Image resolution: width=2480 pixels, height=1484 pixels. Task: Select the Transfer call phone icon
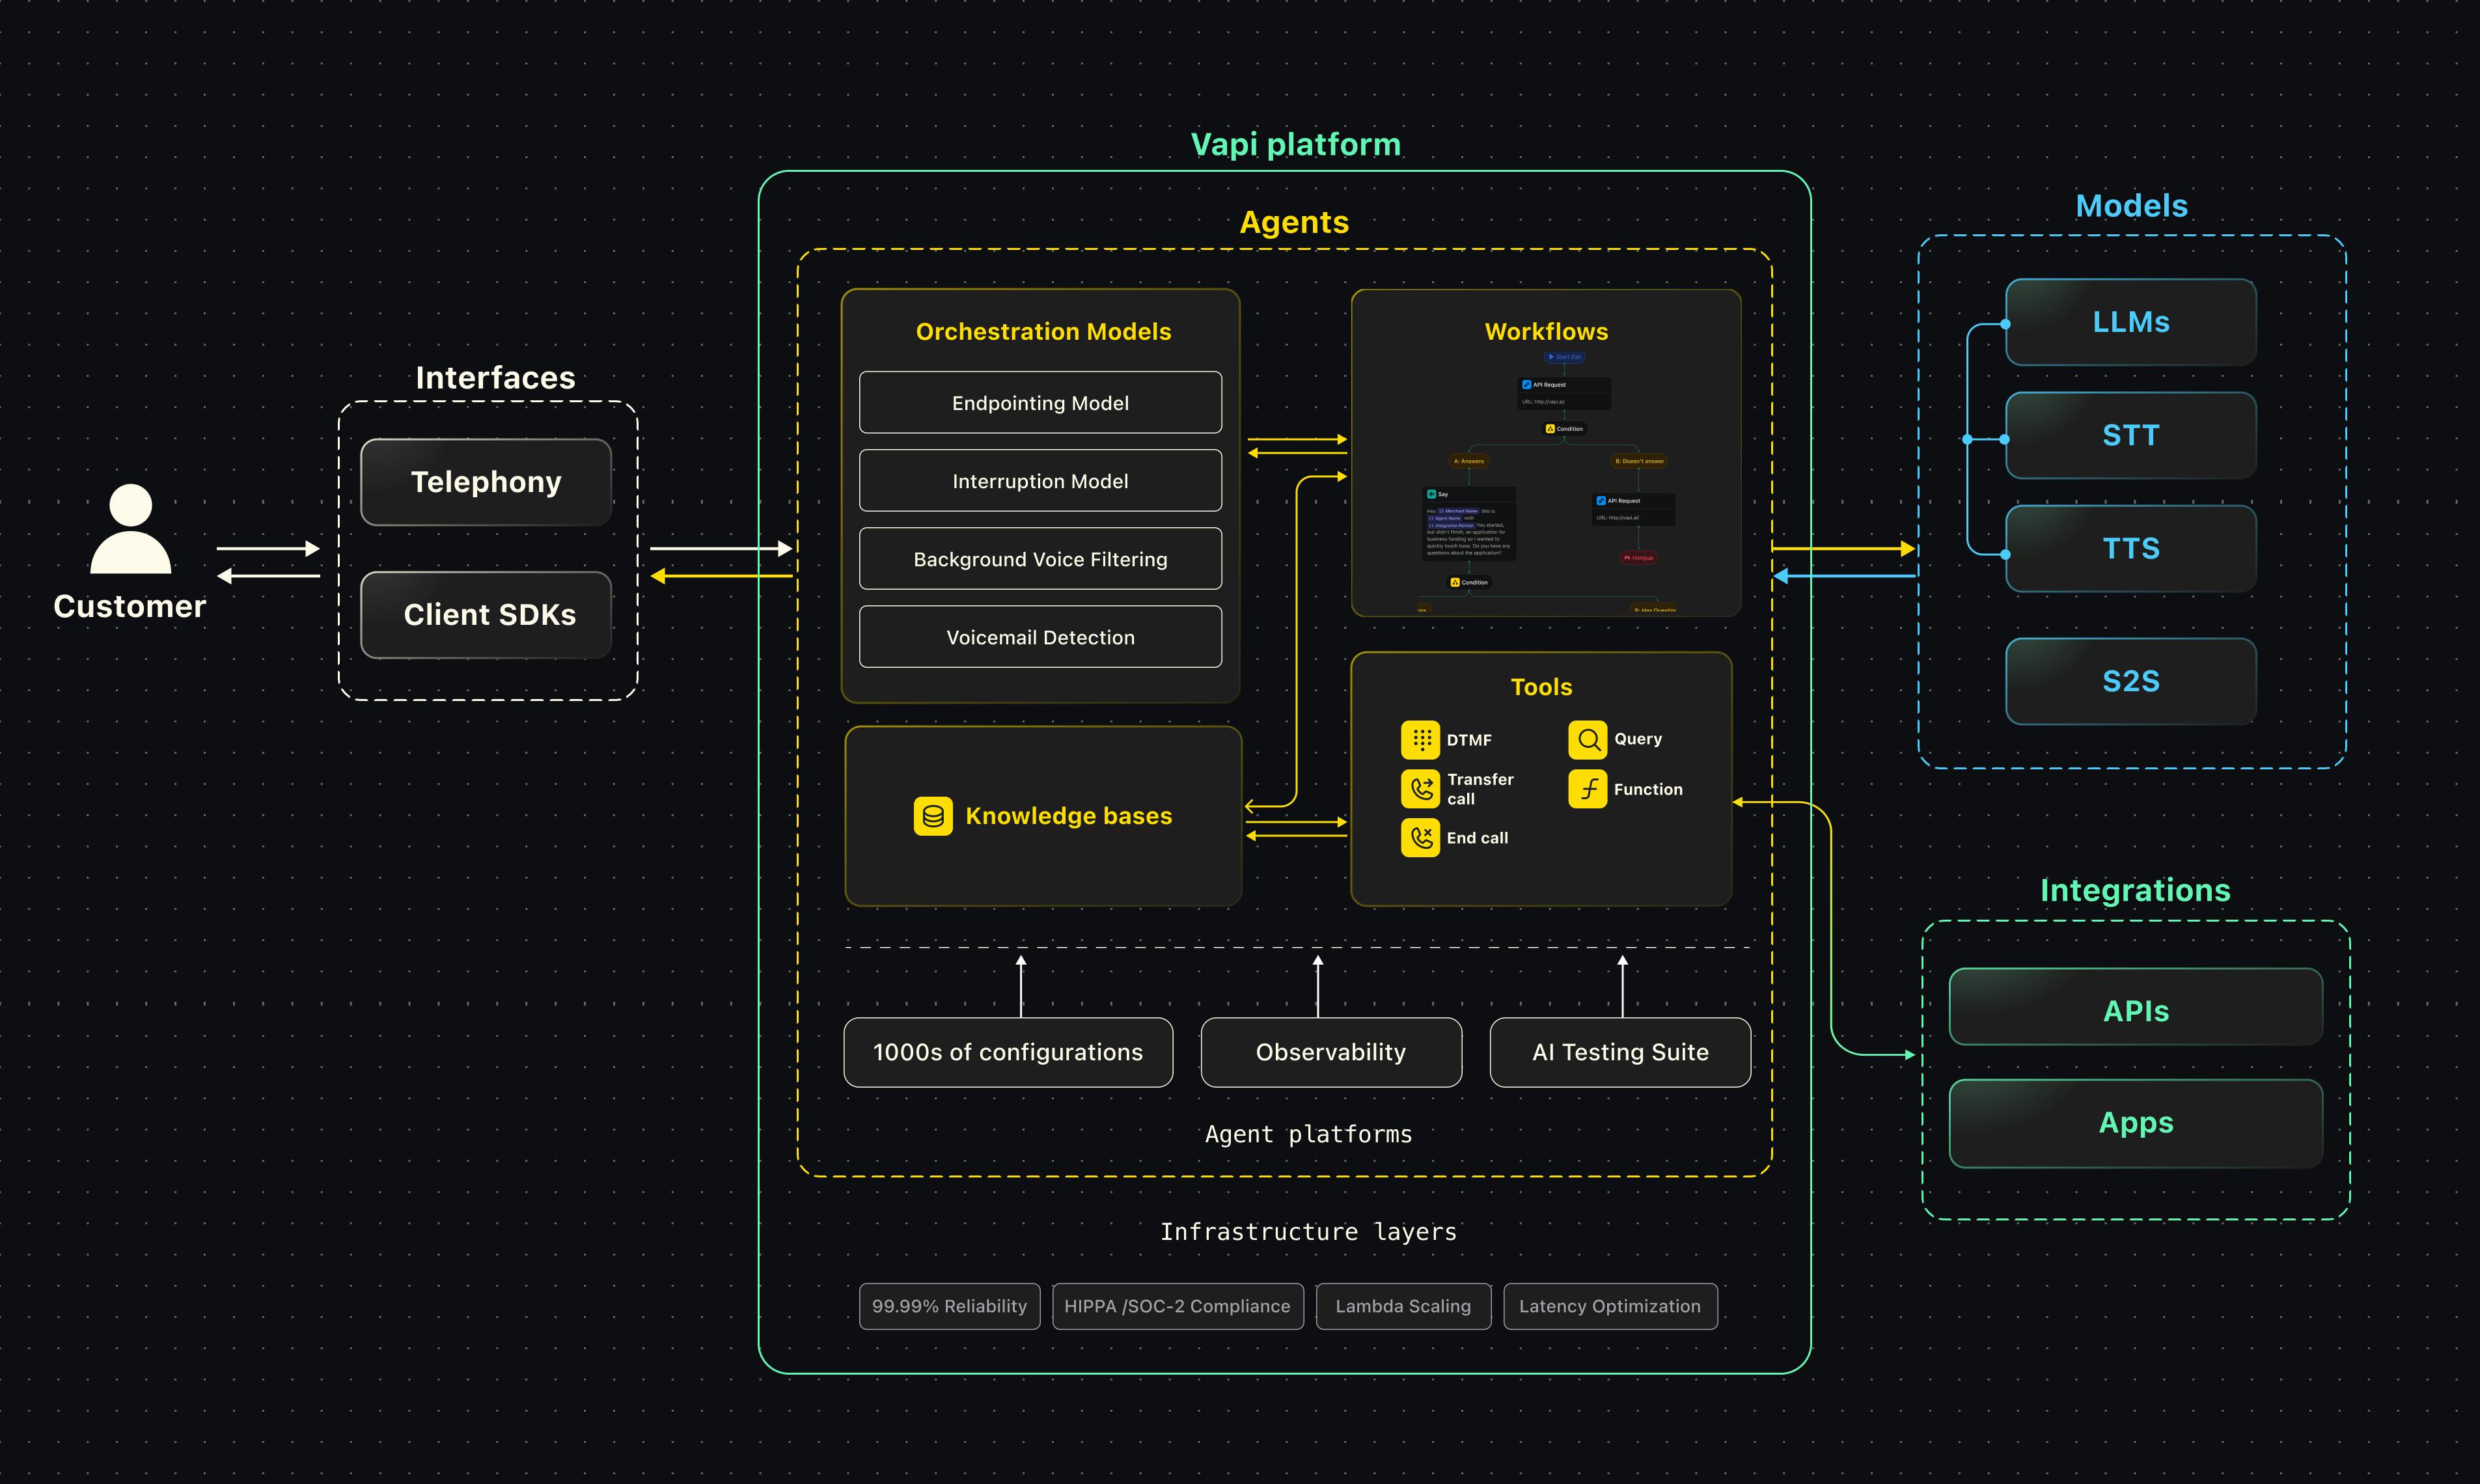tap(1420, 789)
